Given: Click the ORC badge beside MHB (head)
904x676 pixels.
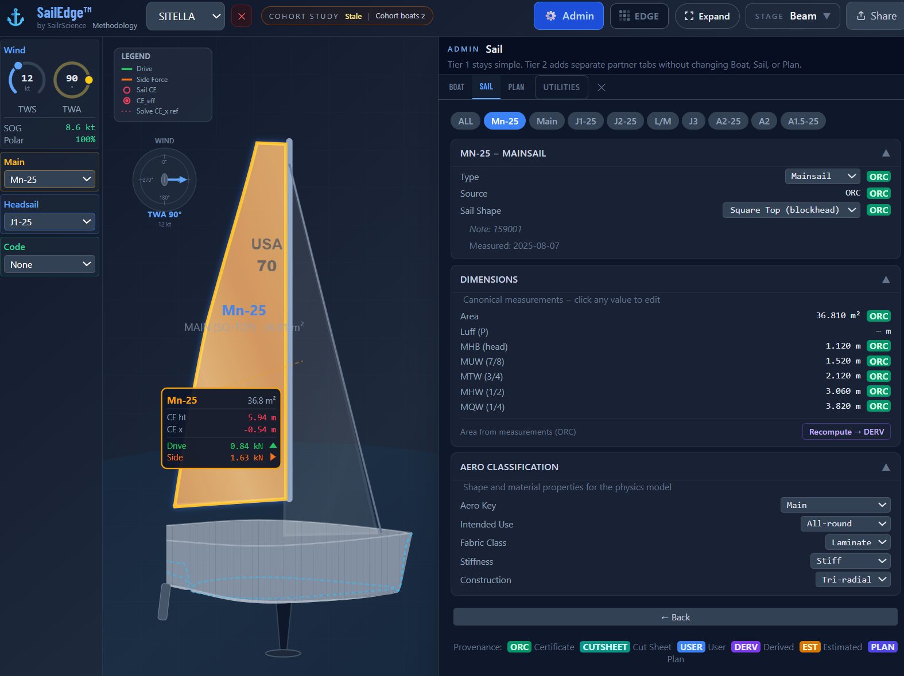Looking at the screenshot, I should pyautogui.click(x=879, y=346).
